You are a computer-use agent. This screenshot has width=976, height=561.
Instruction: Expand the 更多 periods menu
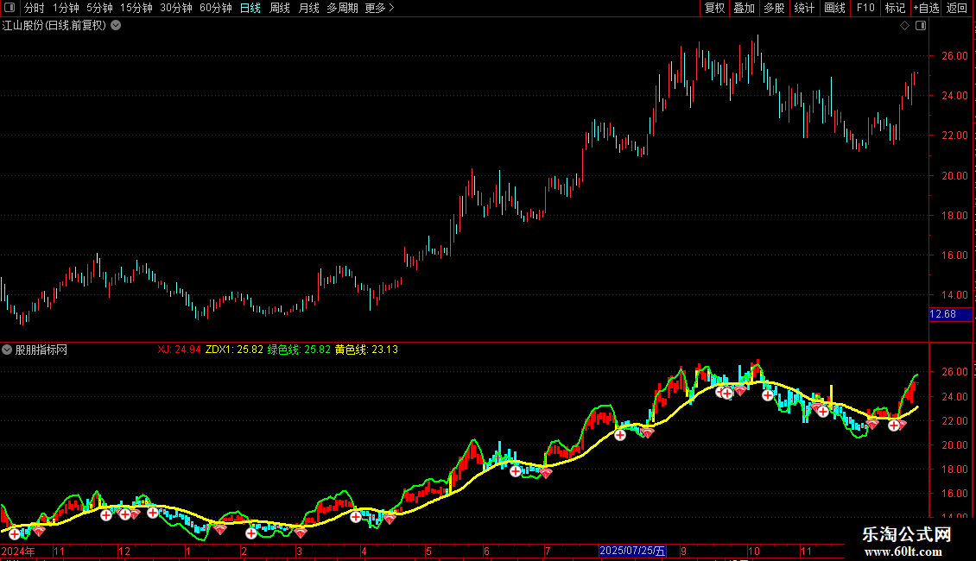(x=380, y=8)
